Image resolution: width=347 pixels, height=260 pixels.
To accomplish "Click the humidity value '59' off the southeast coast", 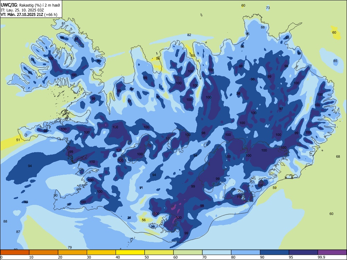I will [274, 188].
